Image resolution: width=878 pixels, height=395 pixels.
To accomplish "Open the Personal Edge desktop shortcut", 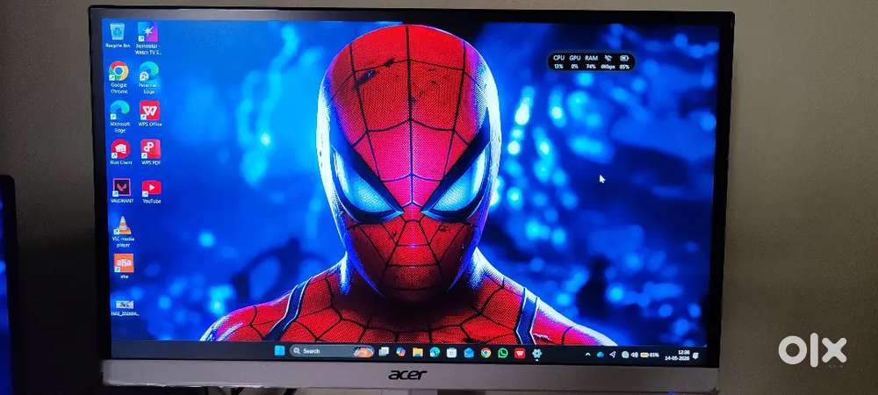I will click(149, 77).
